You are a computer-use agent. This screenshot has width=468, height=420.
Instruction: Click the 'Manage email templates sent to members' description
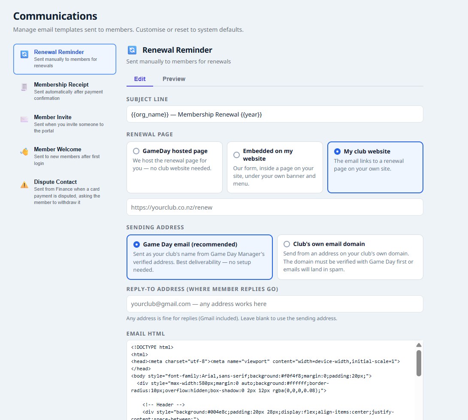pyautogui.click(x=128, y=30)
